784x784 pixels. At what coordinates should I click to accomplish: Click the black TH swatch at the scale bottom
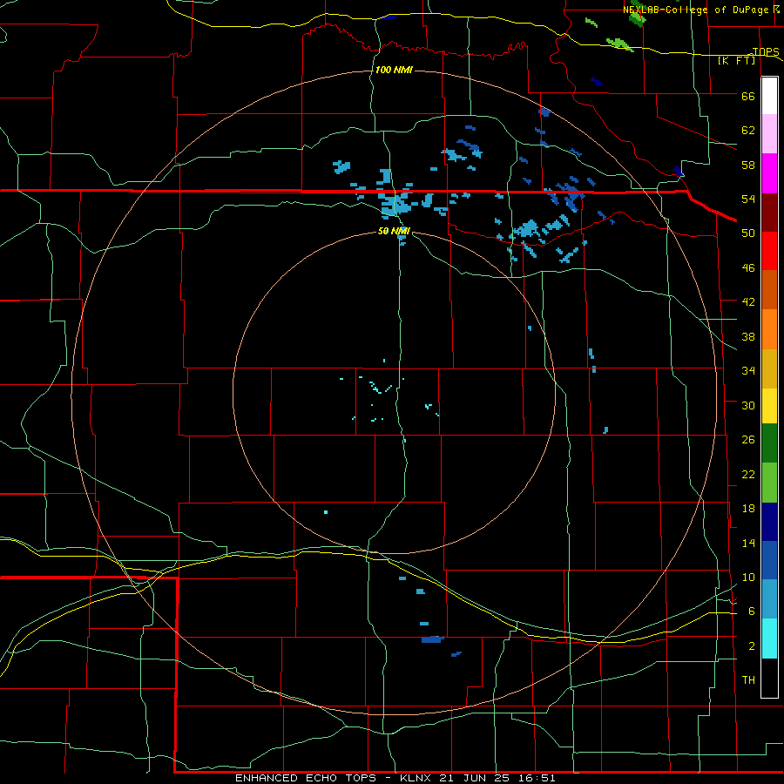(x=769, y=678)
